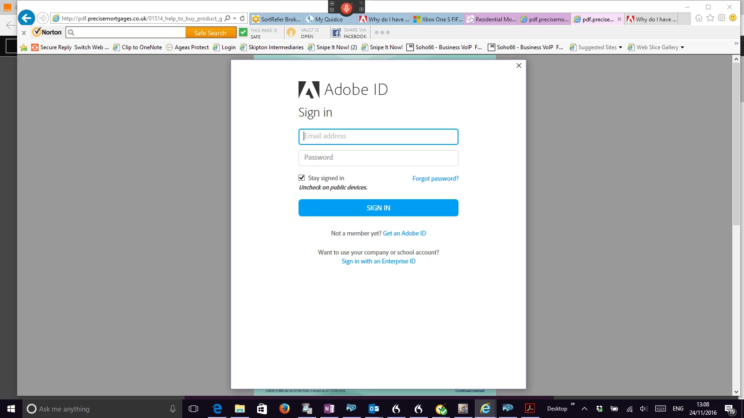Screen dimensions: 744x418
Task: Open Outlook from the taskbar
Action: [x=374, y=409]
